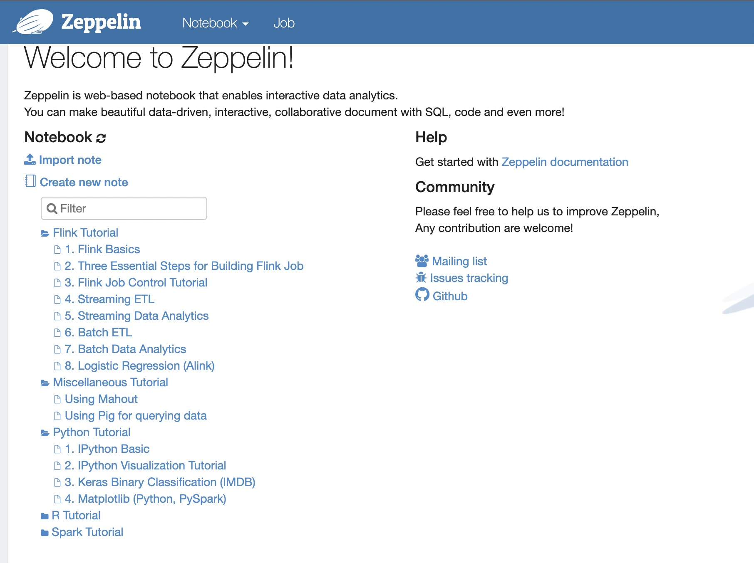754x563 pixels.
Task: Click the Issues tracking bug icon
Action: click(x=421, y=277)
